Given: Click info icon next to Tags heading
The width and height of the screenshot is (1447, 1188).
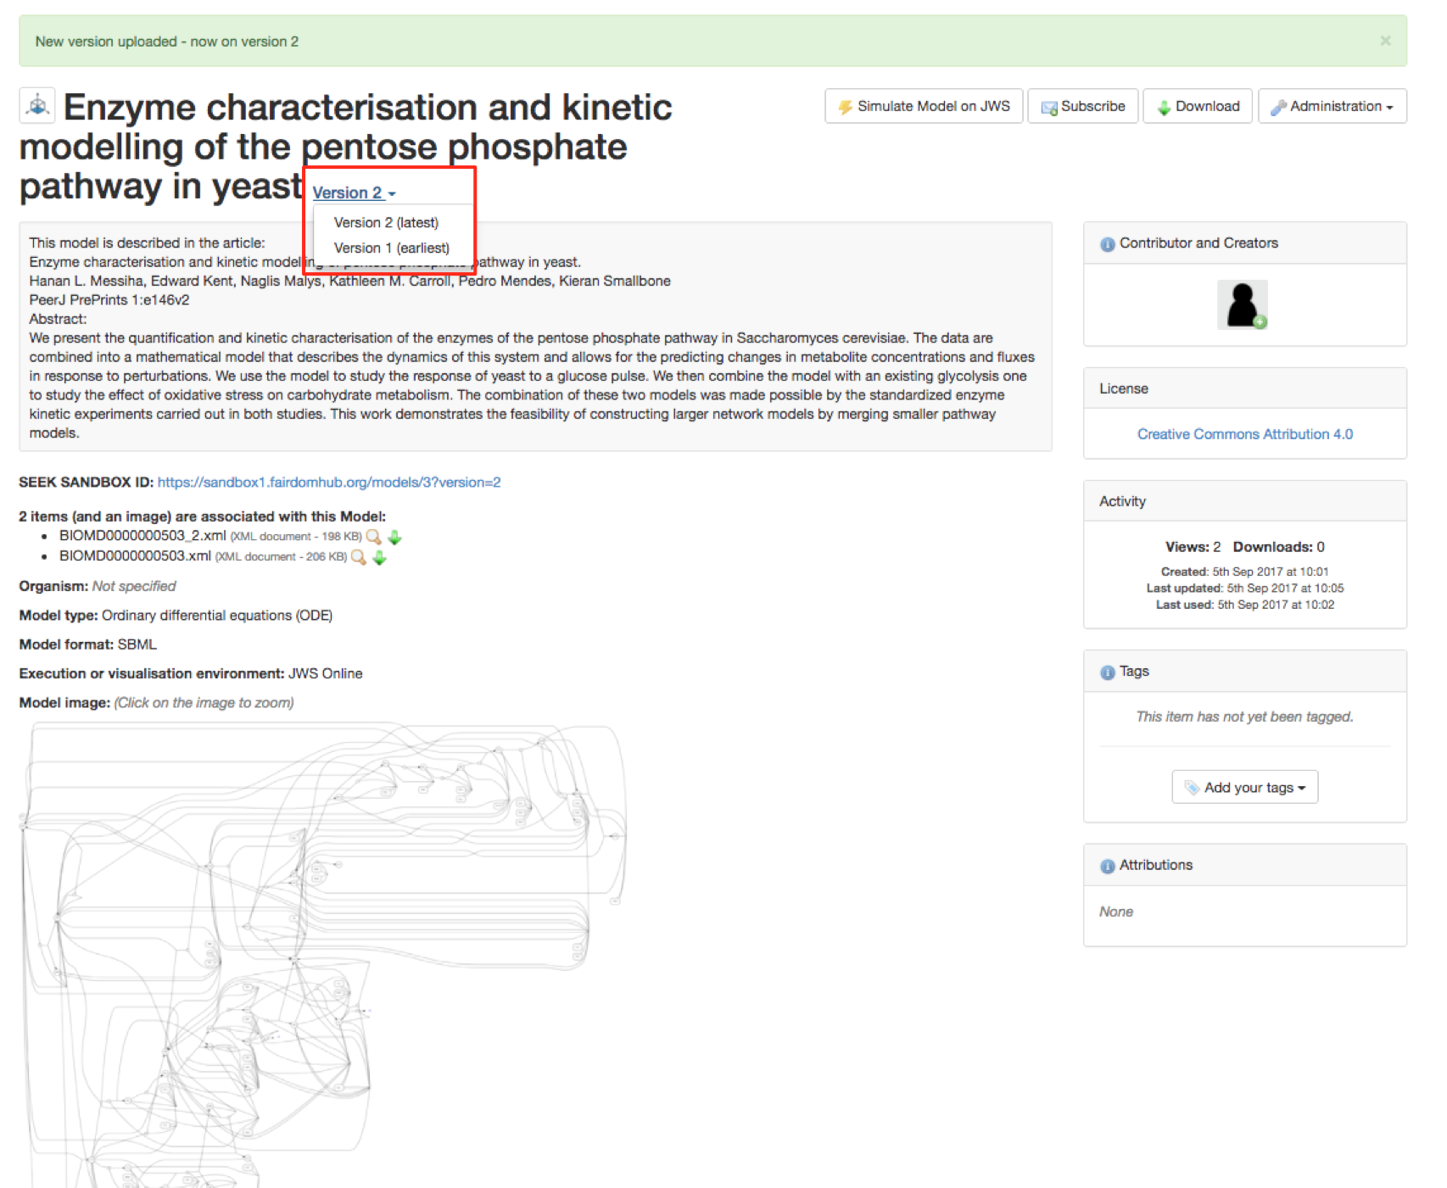Looking at the screenshot, I should [x=1107, y=672].
